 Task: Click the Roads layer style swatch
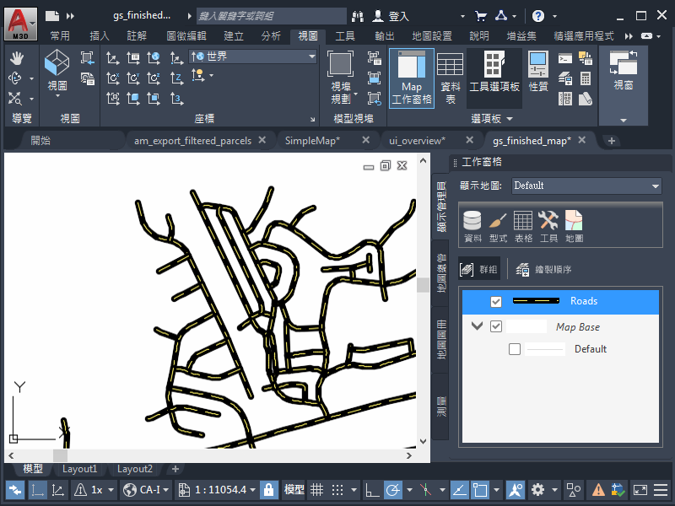coord(536,301)
